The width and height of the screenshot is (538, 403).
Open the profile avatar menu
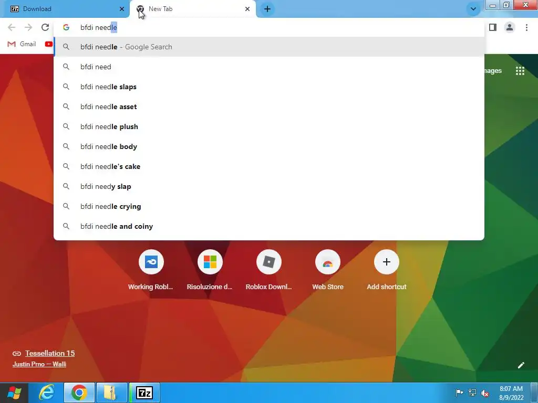tap(510, 27)
